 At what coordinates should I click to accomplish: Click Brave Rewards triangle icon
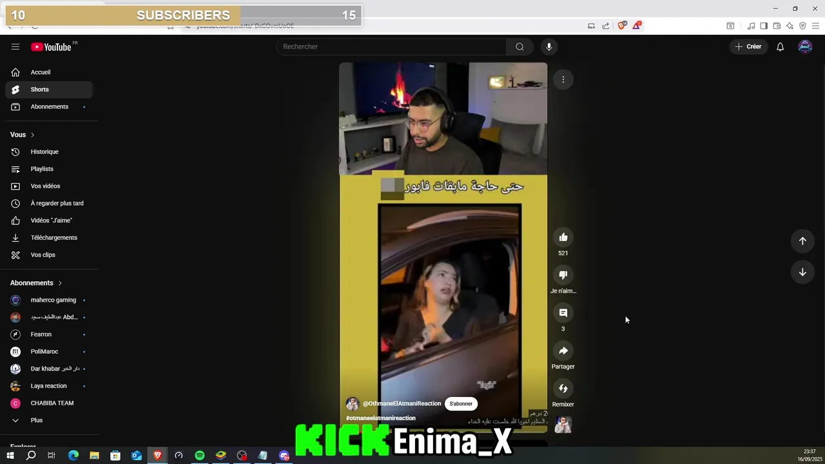click(x=637, y=26)
